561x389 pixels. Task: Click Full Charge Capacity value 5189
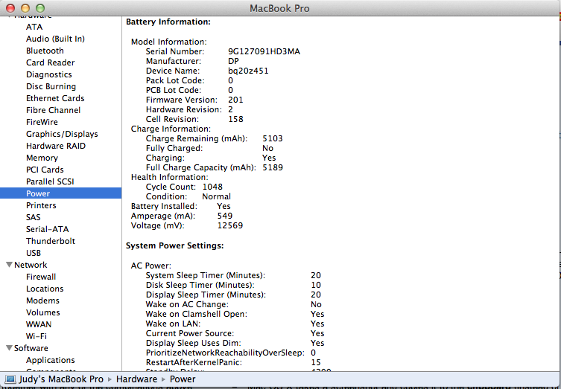(x=273, y=167)
